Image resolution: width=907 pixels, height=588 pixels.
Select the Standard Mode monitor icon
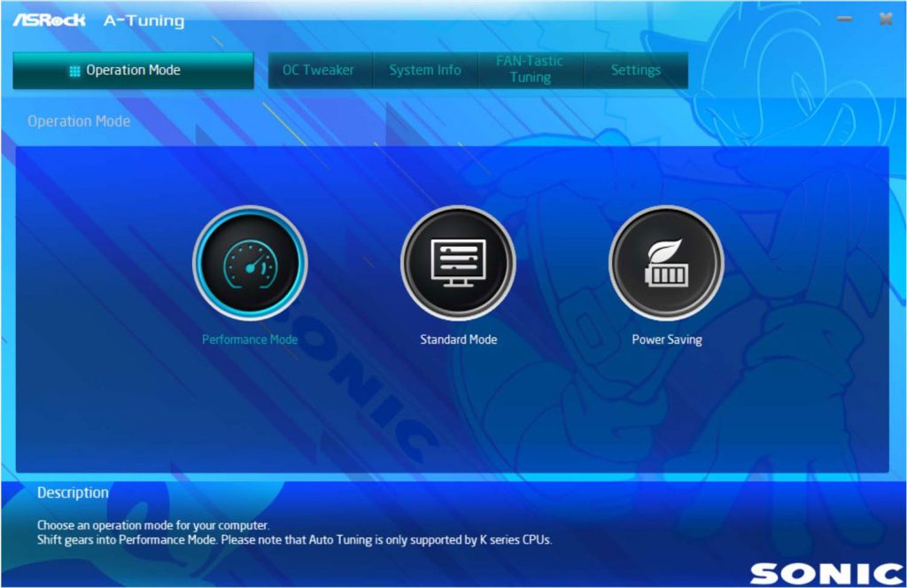[458, 263]
